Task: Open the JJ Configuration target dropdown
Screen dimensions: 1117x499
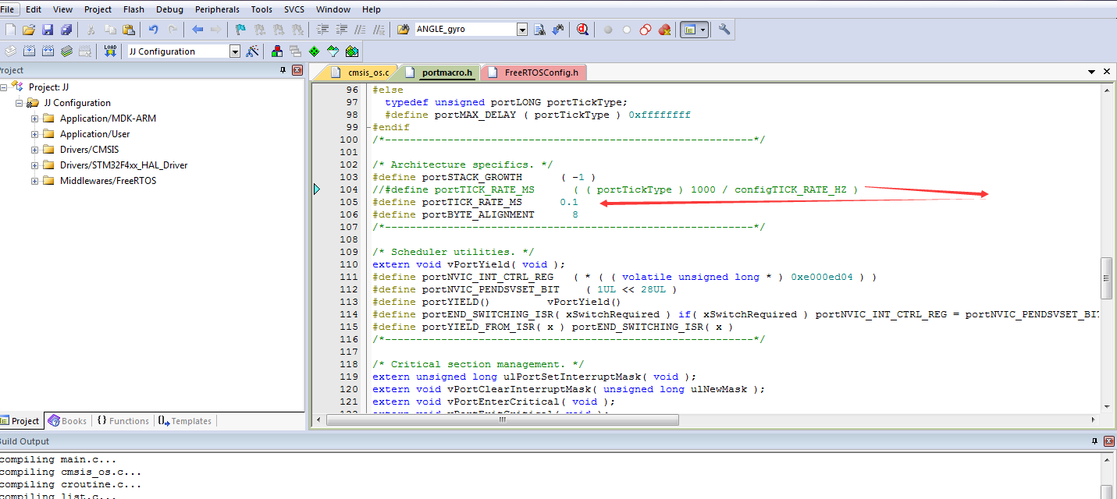Action: coord(234,51)
